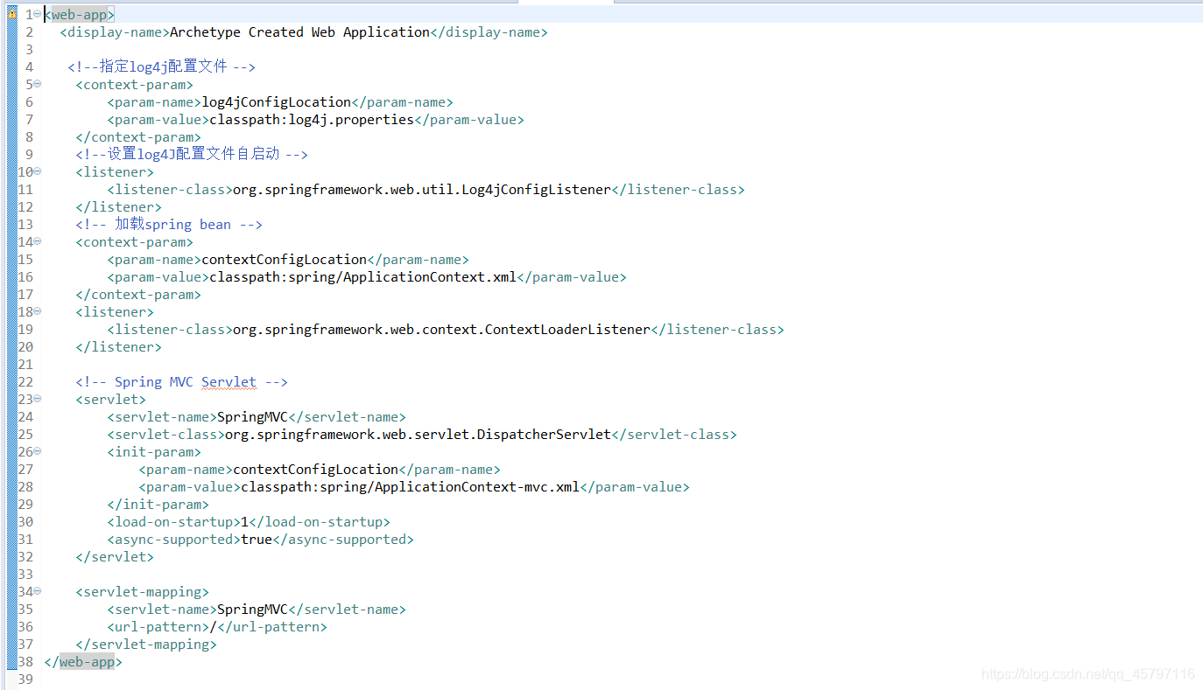Viewport: 1203px width, 690px height.
Task: Collapse the init-param block at line 26
Action: (36, 451)
